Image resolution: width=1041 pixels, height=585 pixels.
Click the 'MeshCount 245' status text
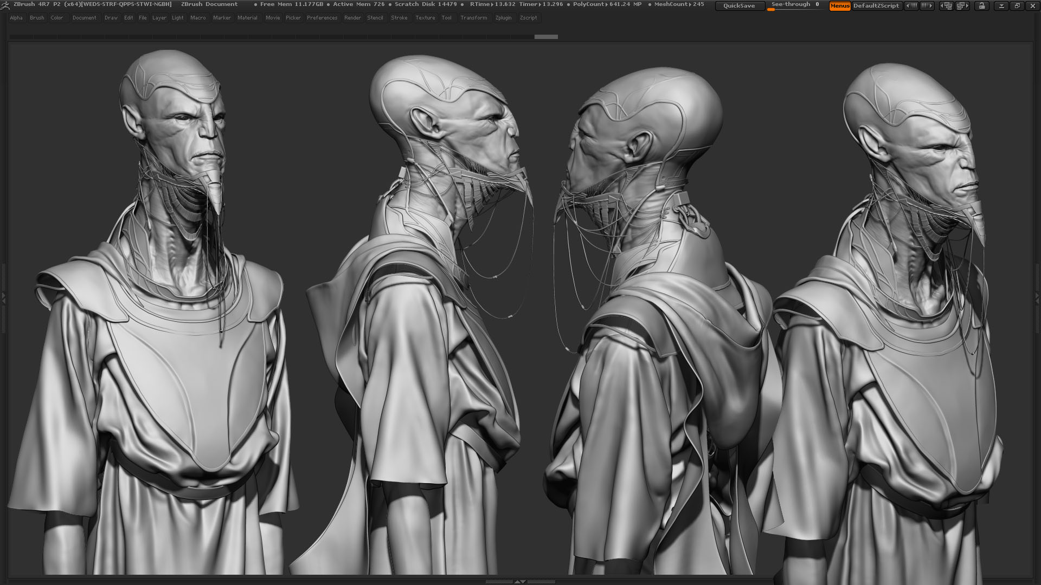(x=679, y=4)
